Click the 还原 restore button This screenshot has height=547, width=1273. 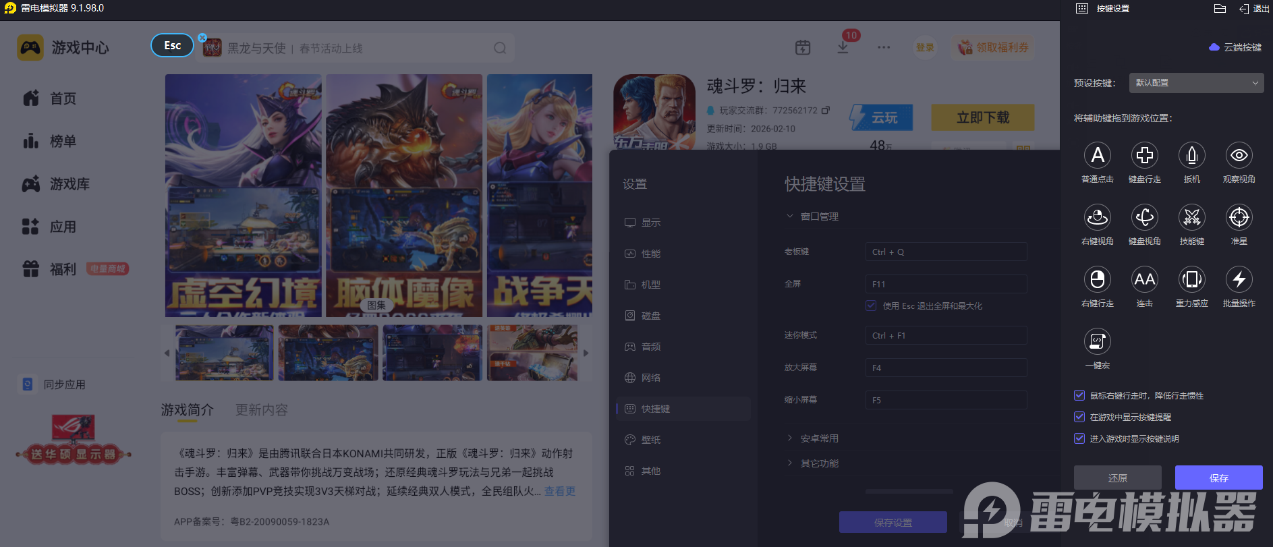(1118, 478)
